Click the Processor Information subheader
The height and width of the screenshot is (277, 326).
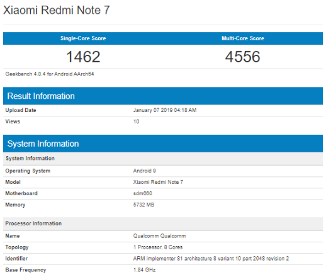coord(163,223)
